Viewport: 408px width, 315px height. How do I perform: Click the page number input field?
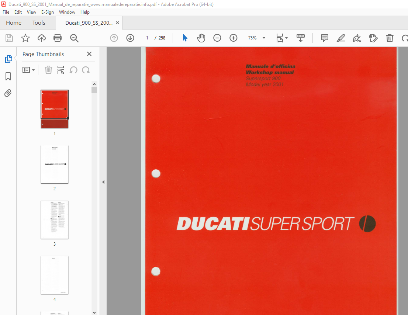tap(147, 38)
